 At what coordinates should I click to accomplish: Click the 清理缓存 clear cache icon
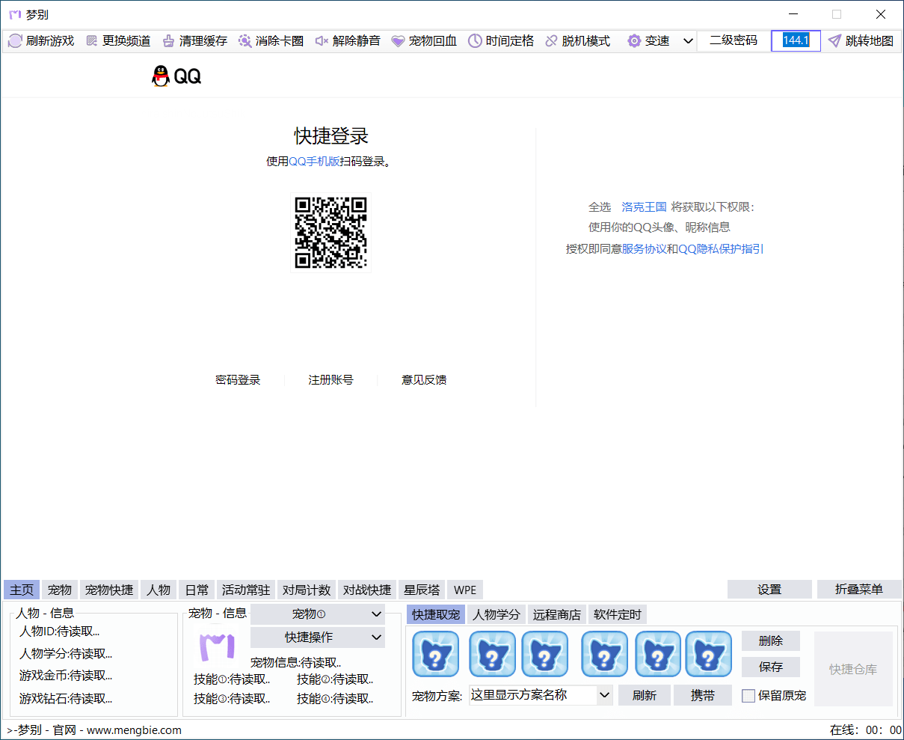pyautogui.click(x=169, y=40)
